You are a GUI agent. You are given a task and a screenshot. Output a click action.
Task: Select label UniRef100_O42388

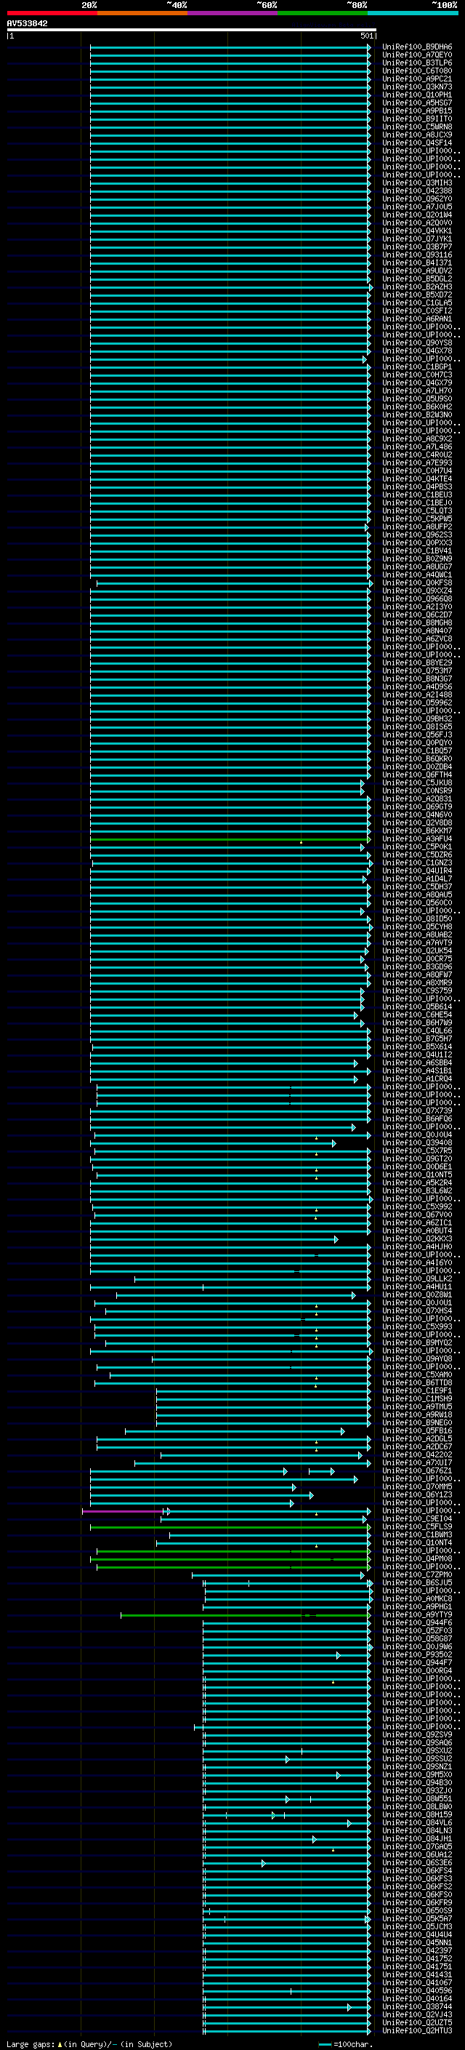pyautogui.click(x=417, y=191)
